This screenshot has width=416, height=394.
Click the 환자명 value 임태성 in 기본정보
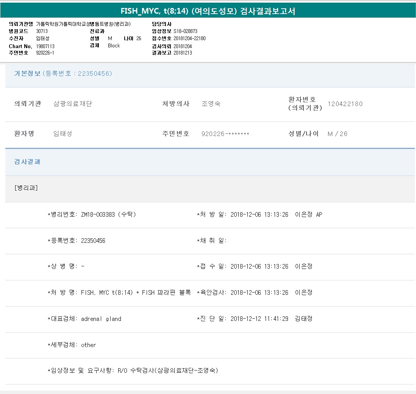point(63,134)
